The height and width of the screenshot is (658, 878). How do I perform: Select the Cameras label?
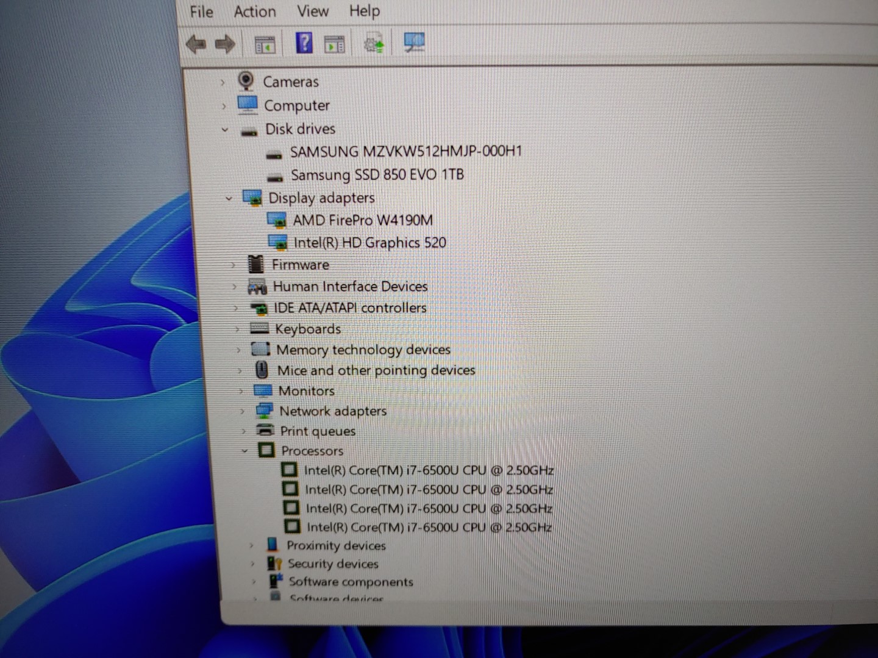click(x=291, y=82)
